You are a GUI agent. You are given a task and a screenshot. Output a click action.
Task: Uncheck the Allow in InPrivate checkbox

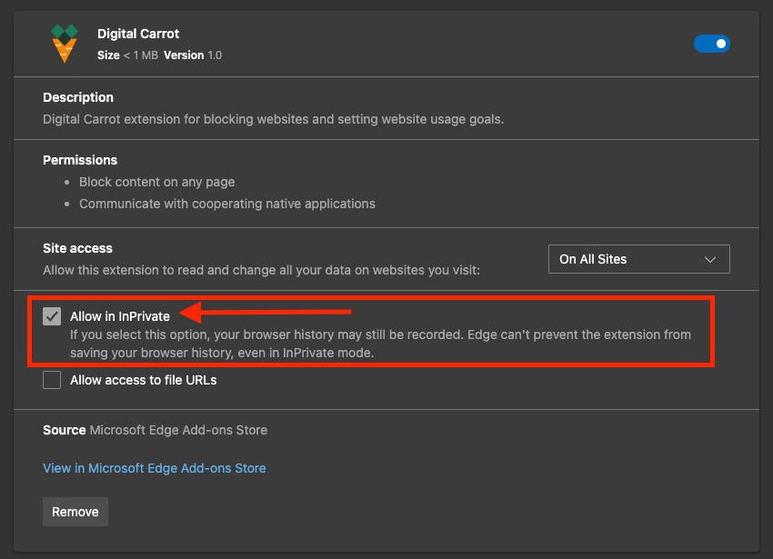click(x=52, y=316)
